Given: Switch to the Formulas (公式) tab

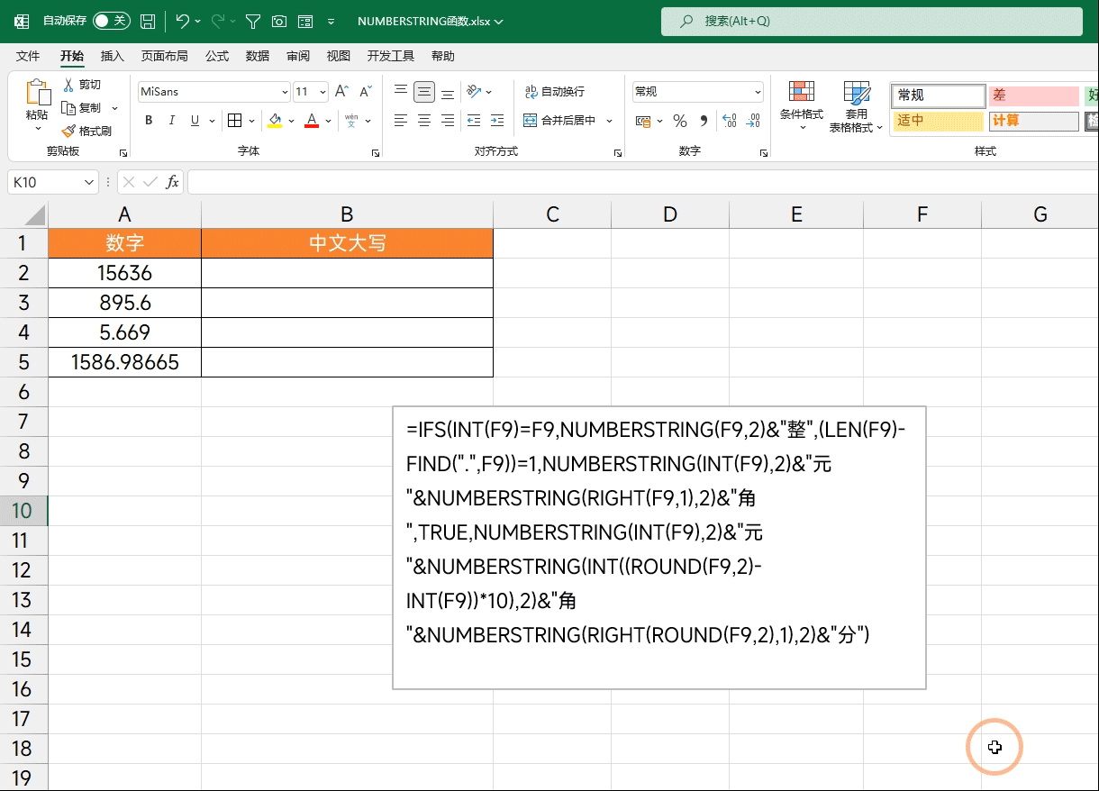Looking at the screenshot, I should pyautogui.click(x=217, y=56).
